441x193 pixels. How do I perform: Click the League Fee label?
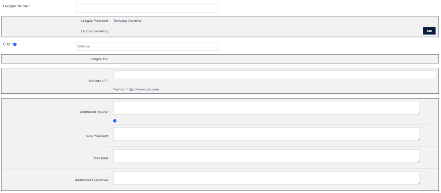click(x=99, y=59)
